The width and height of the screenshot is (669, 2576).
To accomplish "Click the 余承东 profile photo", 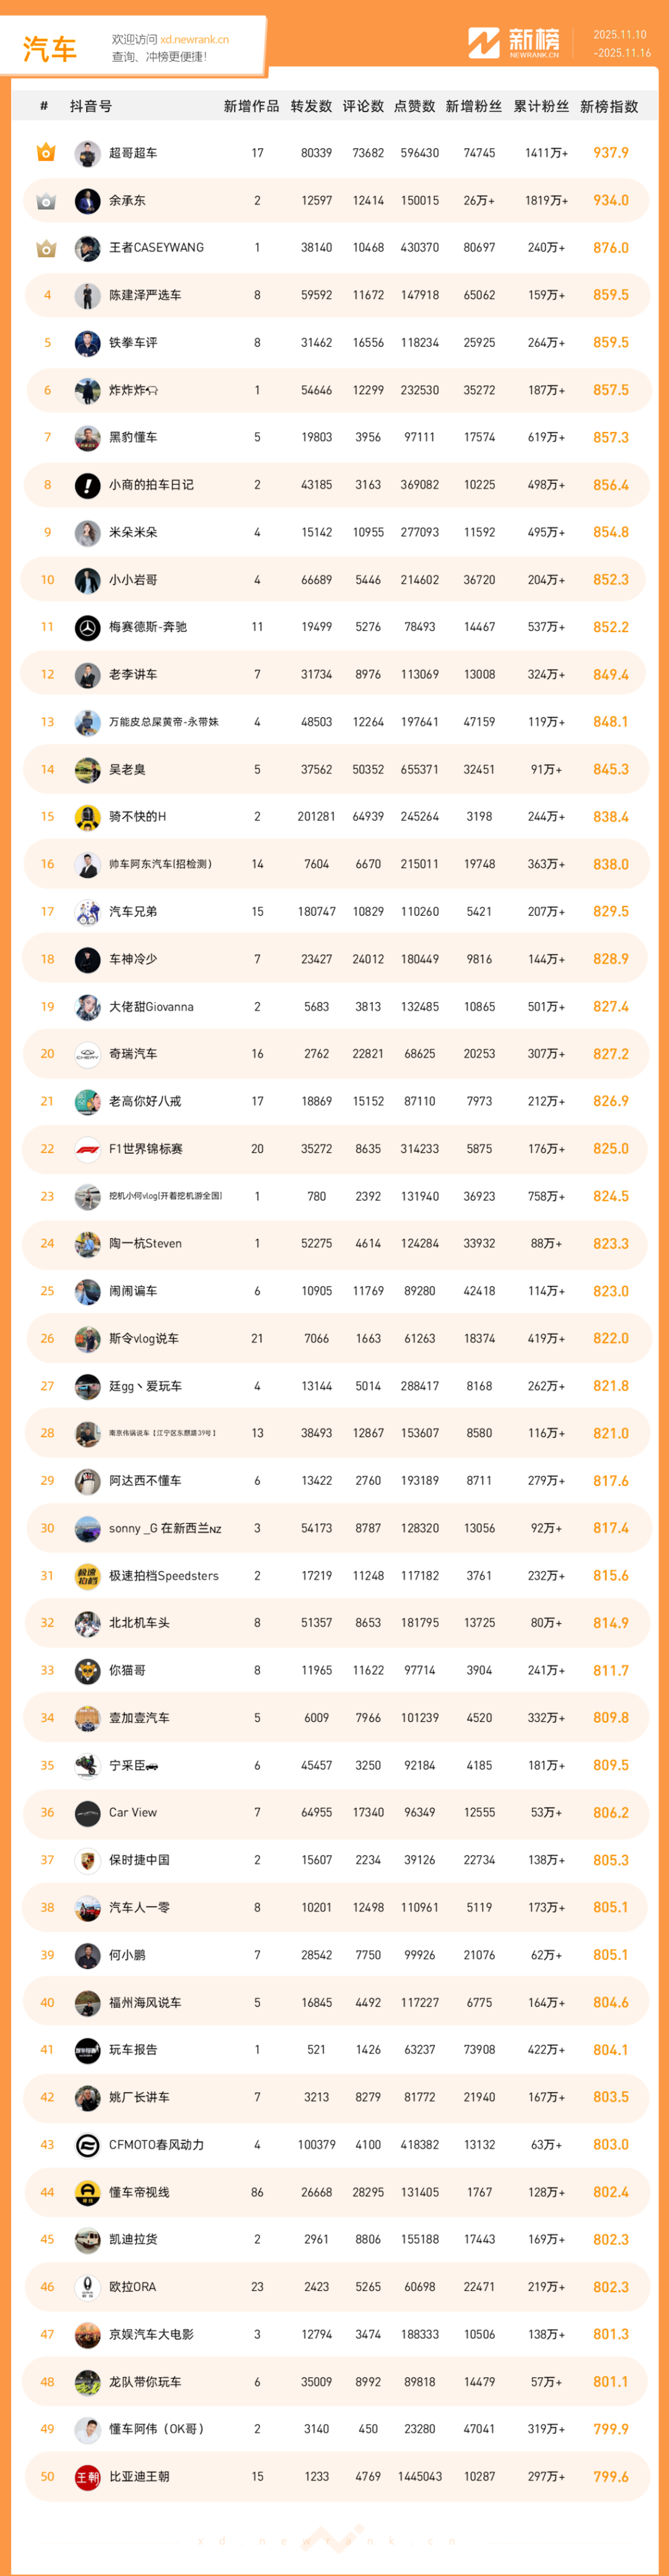I will tap(88, 201).
